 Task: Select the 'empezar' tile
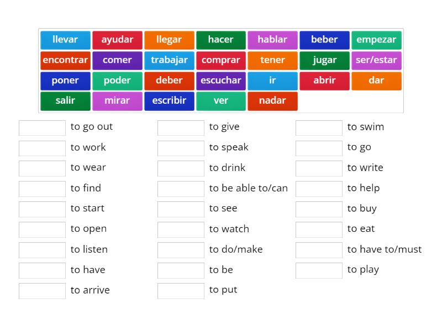376,40
